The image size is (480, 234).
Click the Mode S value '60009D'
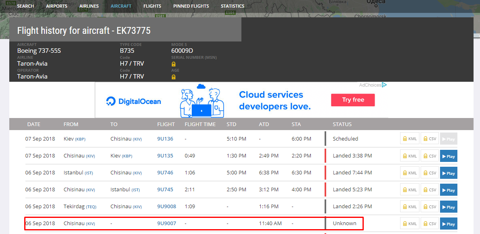click(182, 51)
